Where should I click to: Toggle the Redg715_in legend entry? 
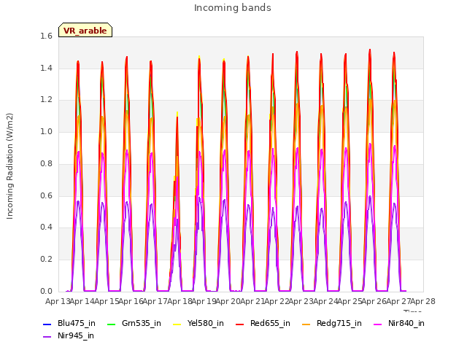click(x=332, y=324)
